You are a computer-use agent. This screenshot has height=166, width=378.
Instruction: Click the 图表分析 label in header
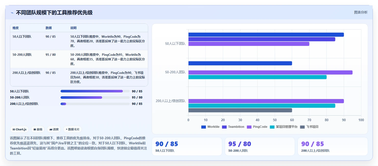click(x=361, y=12)
